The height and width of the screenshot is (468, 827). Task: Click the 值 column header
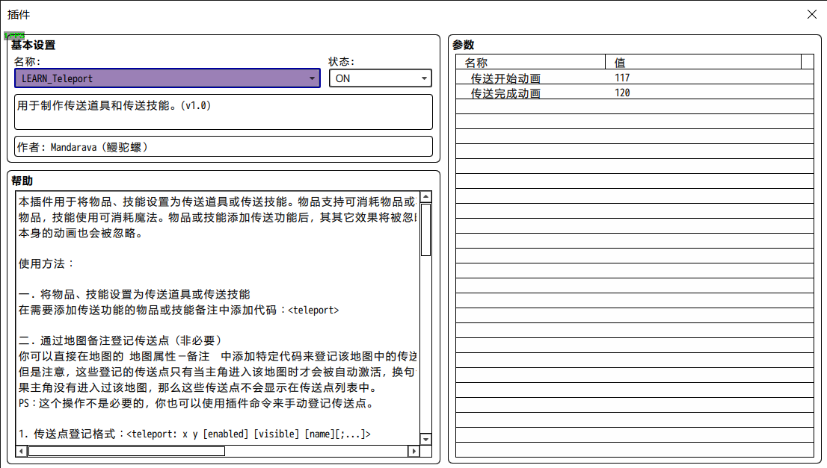coord(703,63)
